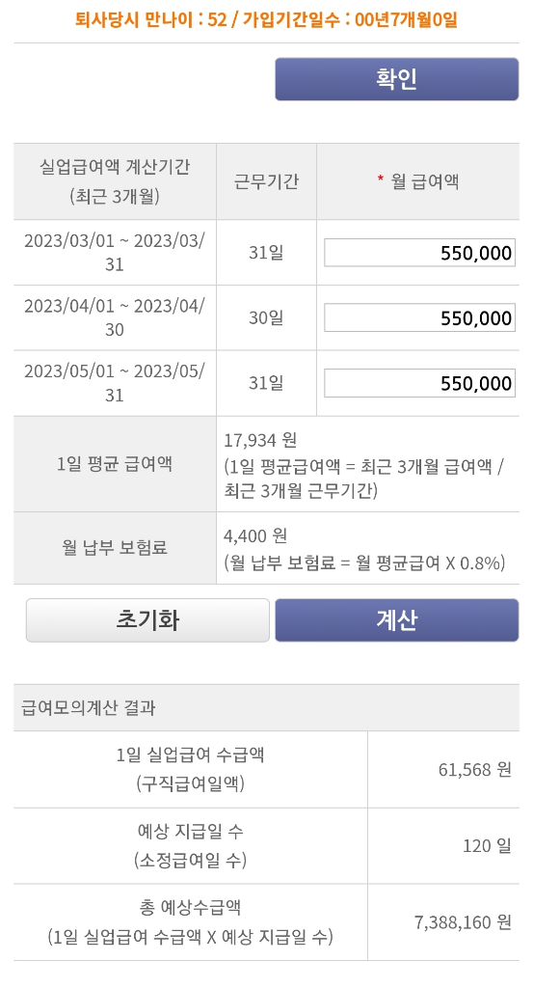Click the 월 납부 보험료 label cell
Viewport: 533px width, 988px height.
coord(115,548)
